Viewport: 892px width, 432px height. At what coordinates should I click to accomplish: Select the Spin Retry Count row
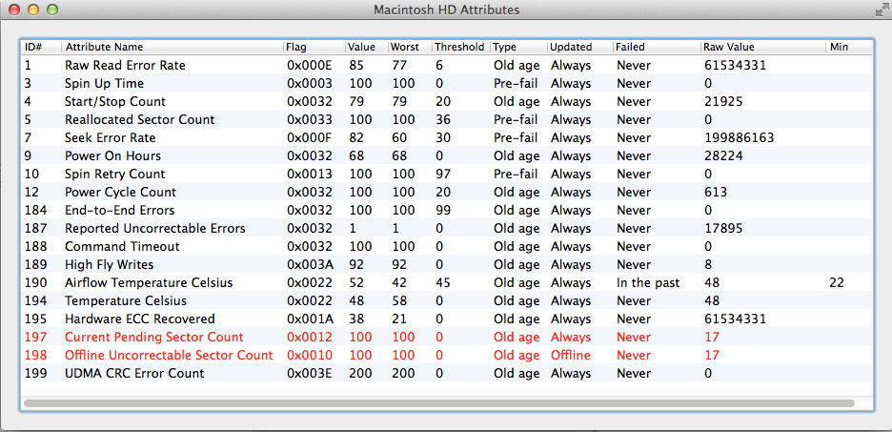tap(447, 175)
